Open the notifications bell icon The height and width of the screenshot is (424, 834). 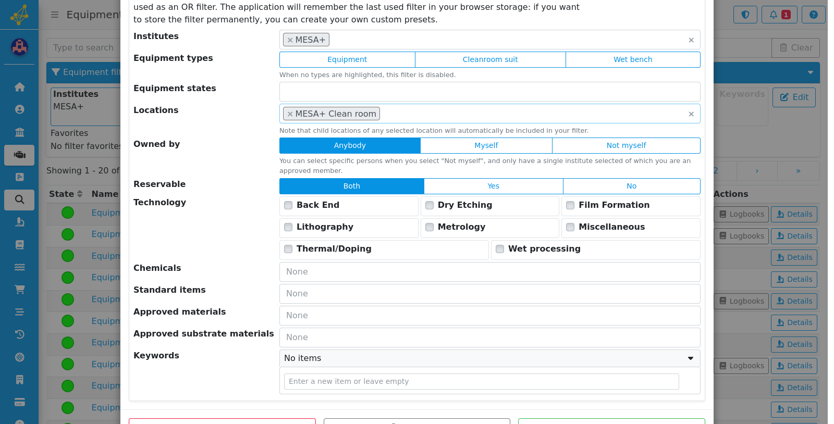pyautogui.click(x=779, y=15)
